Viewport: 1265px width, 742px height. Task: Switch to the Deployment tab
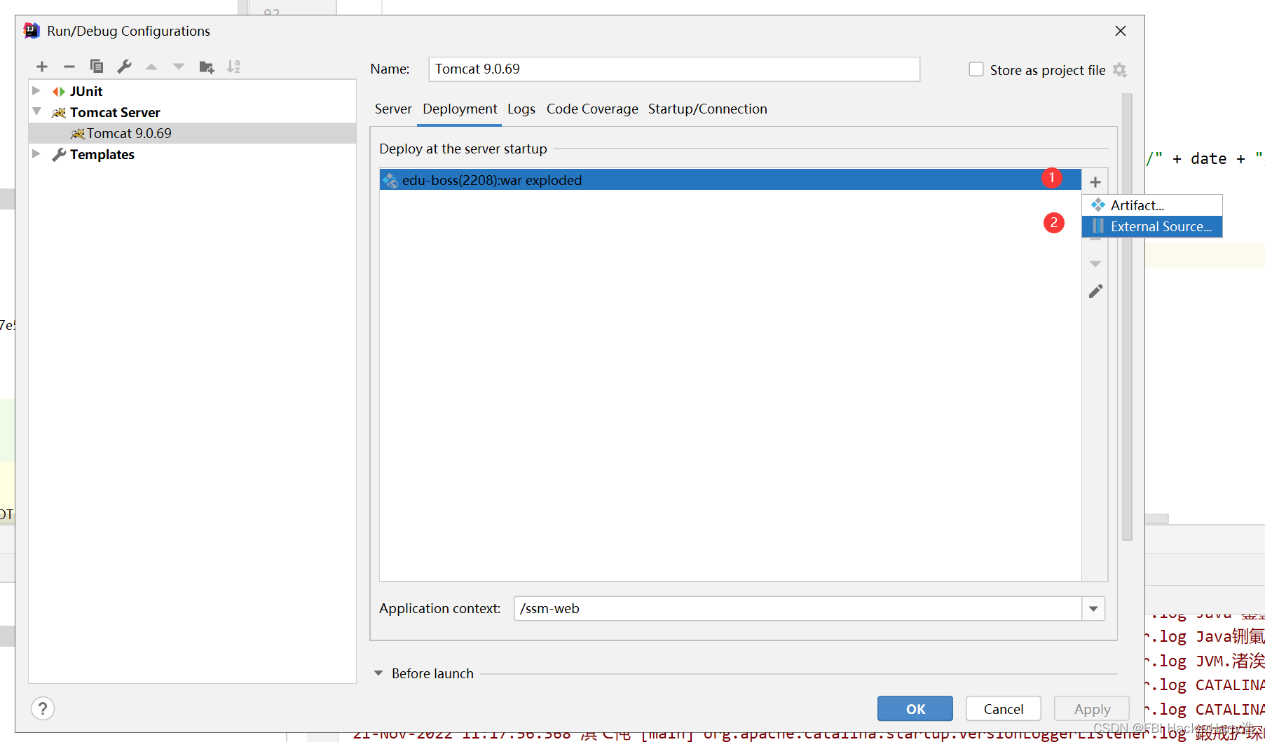pos(460,109)
